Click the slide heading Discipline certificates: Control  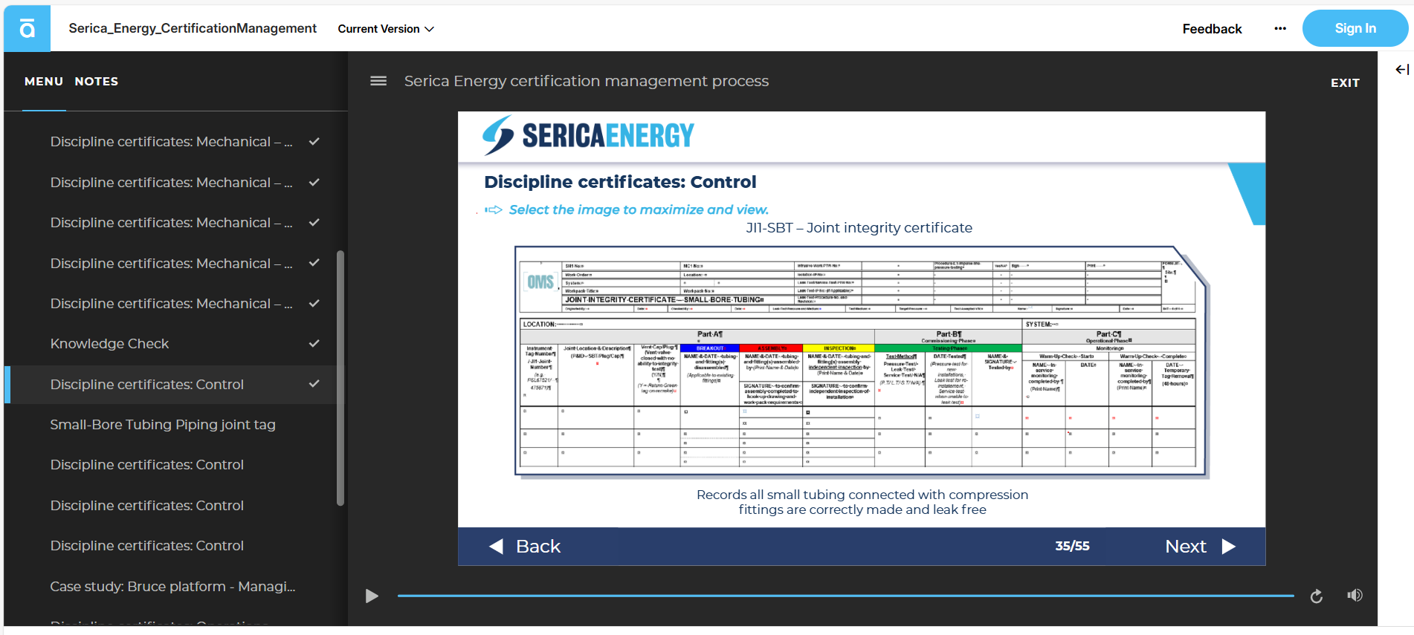pyautogui.click(x=620, y=182)
